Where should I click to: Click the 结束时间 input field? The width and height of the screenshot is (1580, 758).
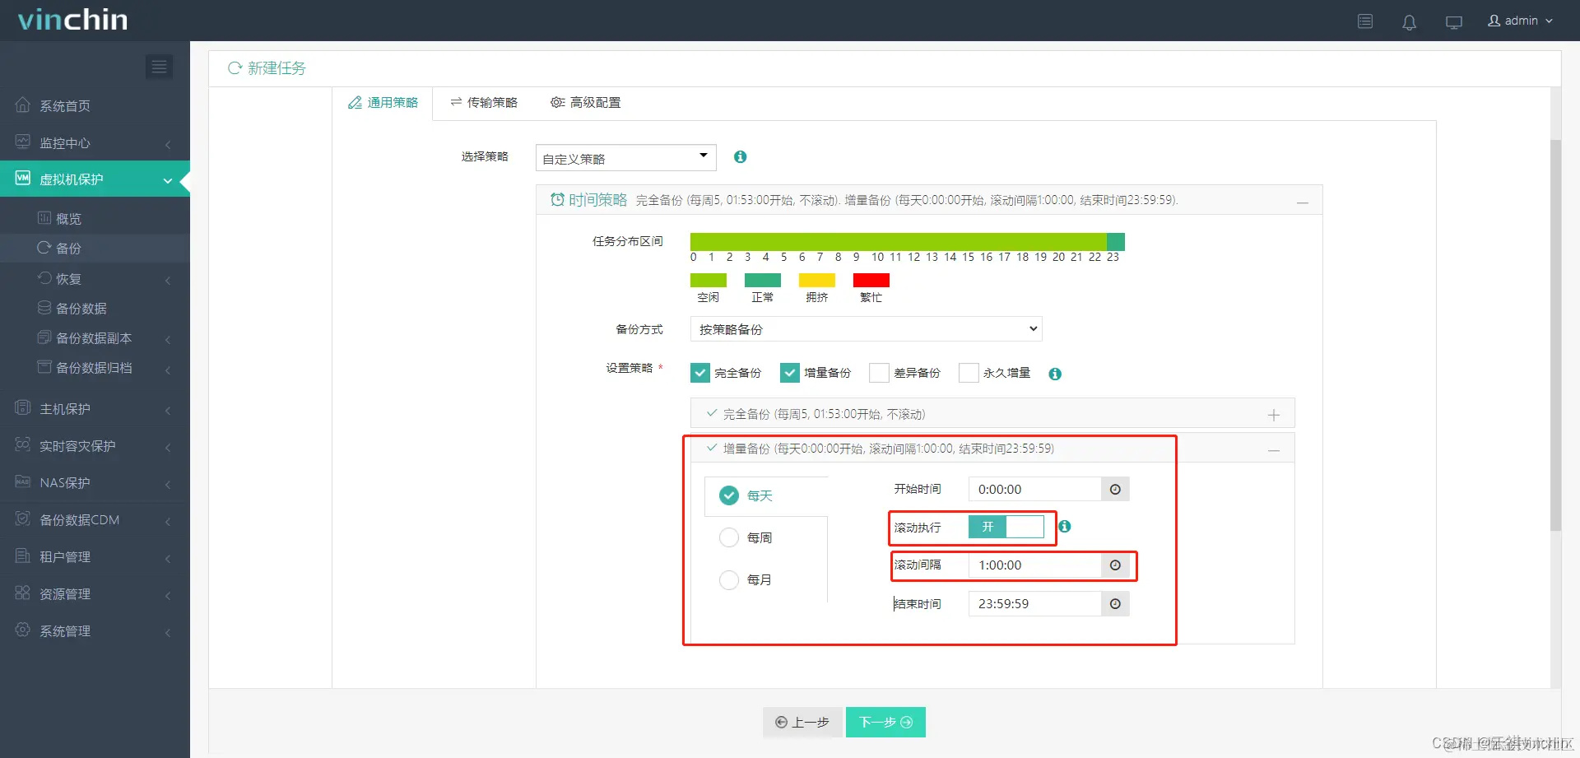pos(1034,603)
